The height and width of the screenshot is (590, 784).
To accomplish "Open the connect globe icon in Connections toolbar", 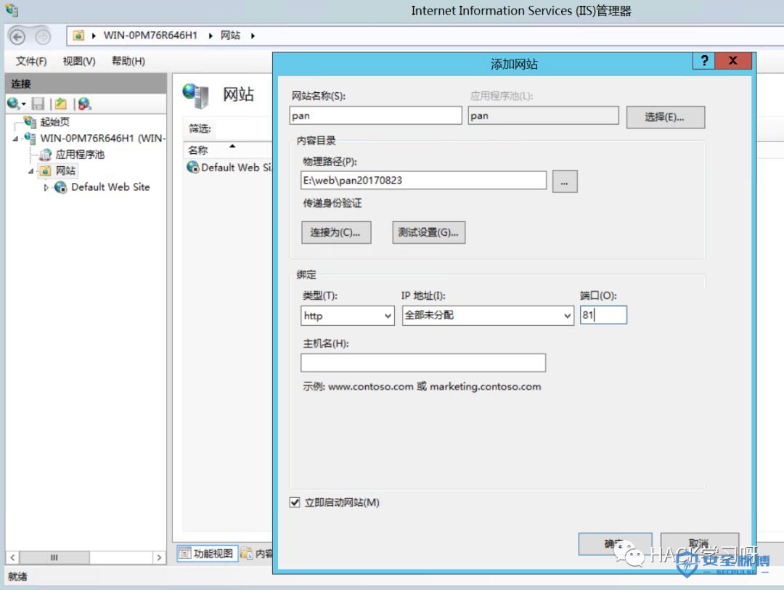I will click(x=13, y=104).
